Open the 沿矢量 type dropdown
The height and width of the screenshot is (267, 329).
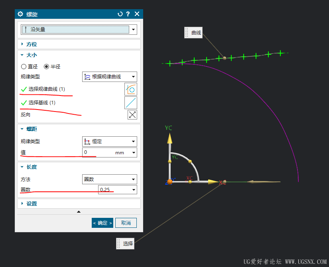(79, 30)
